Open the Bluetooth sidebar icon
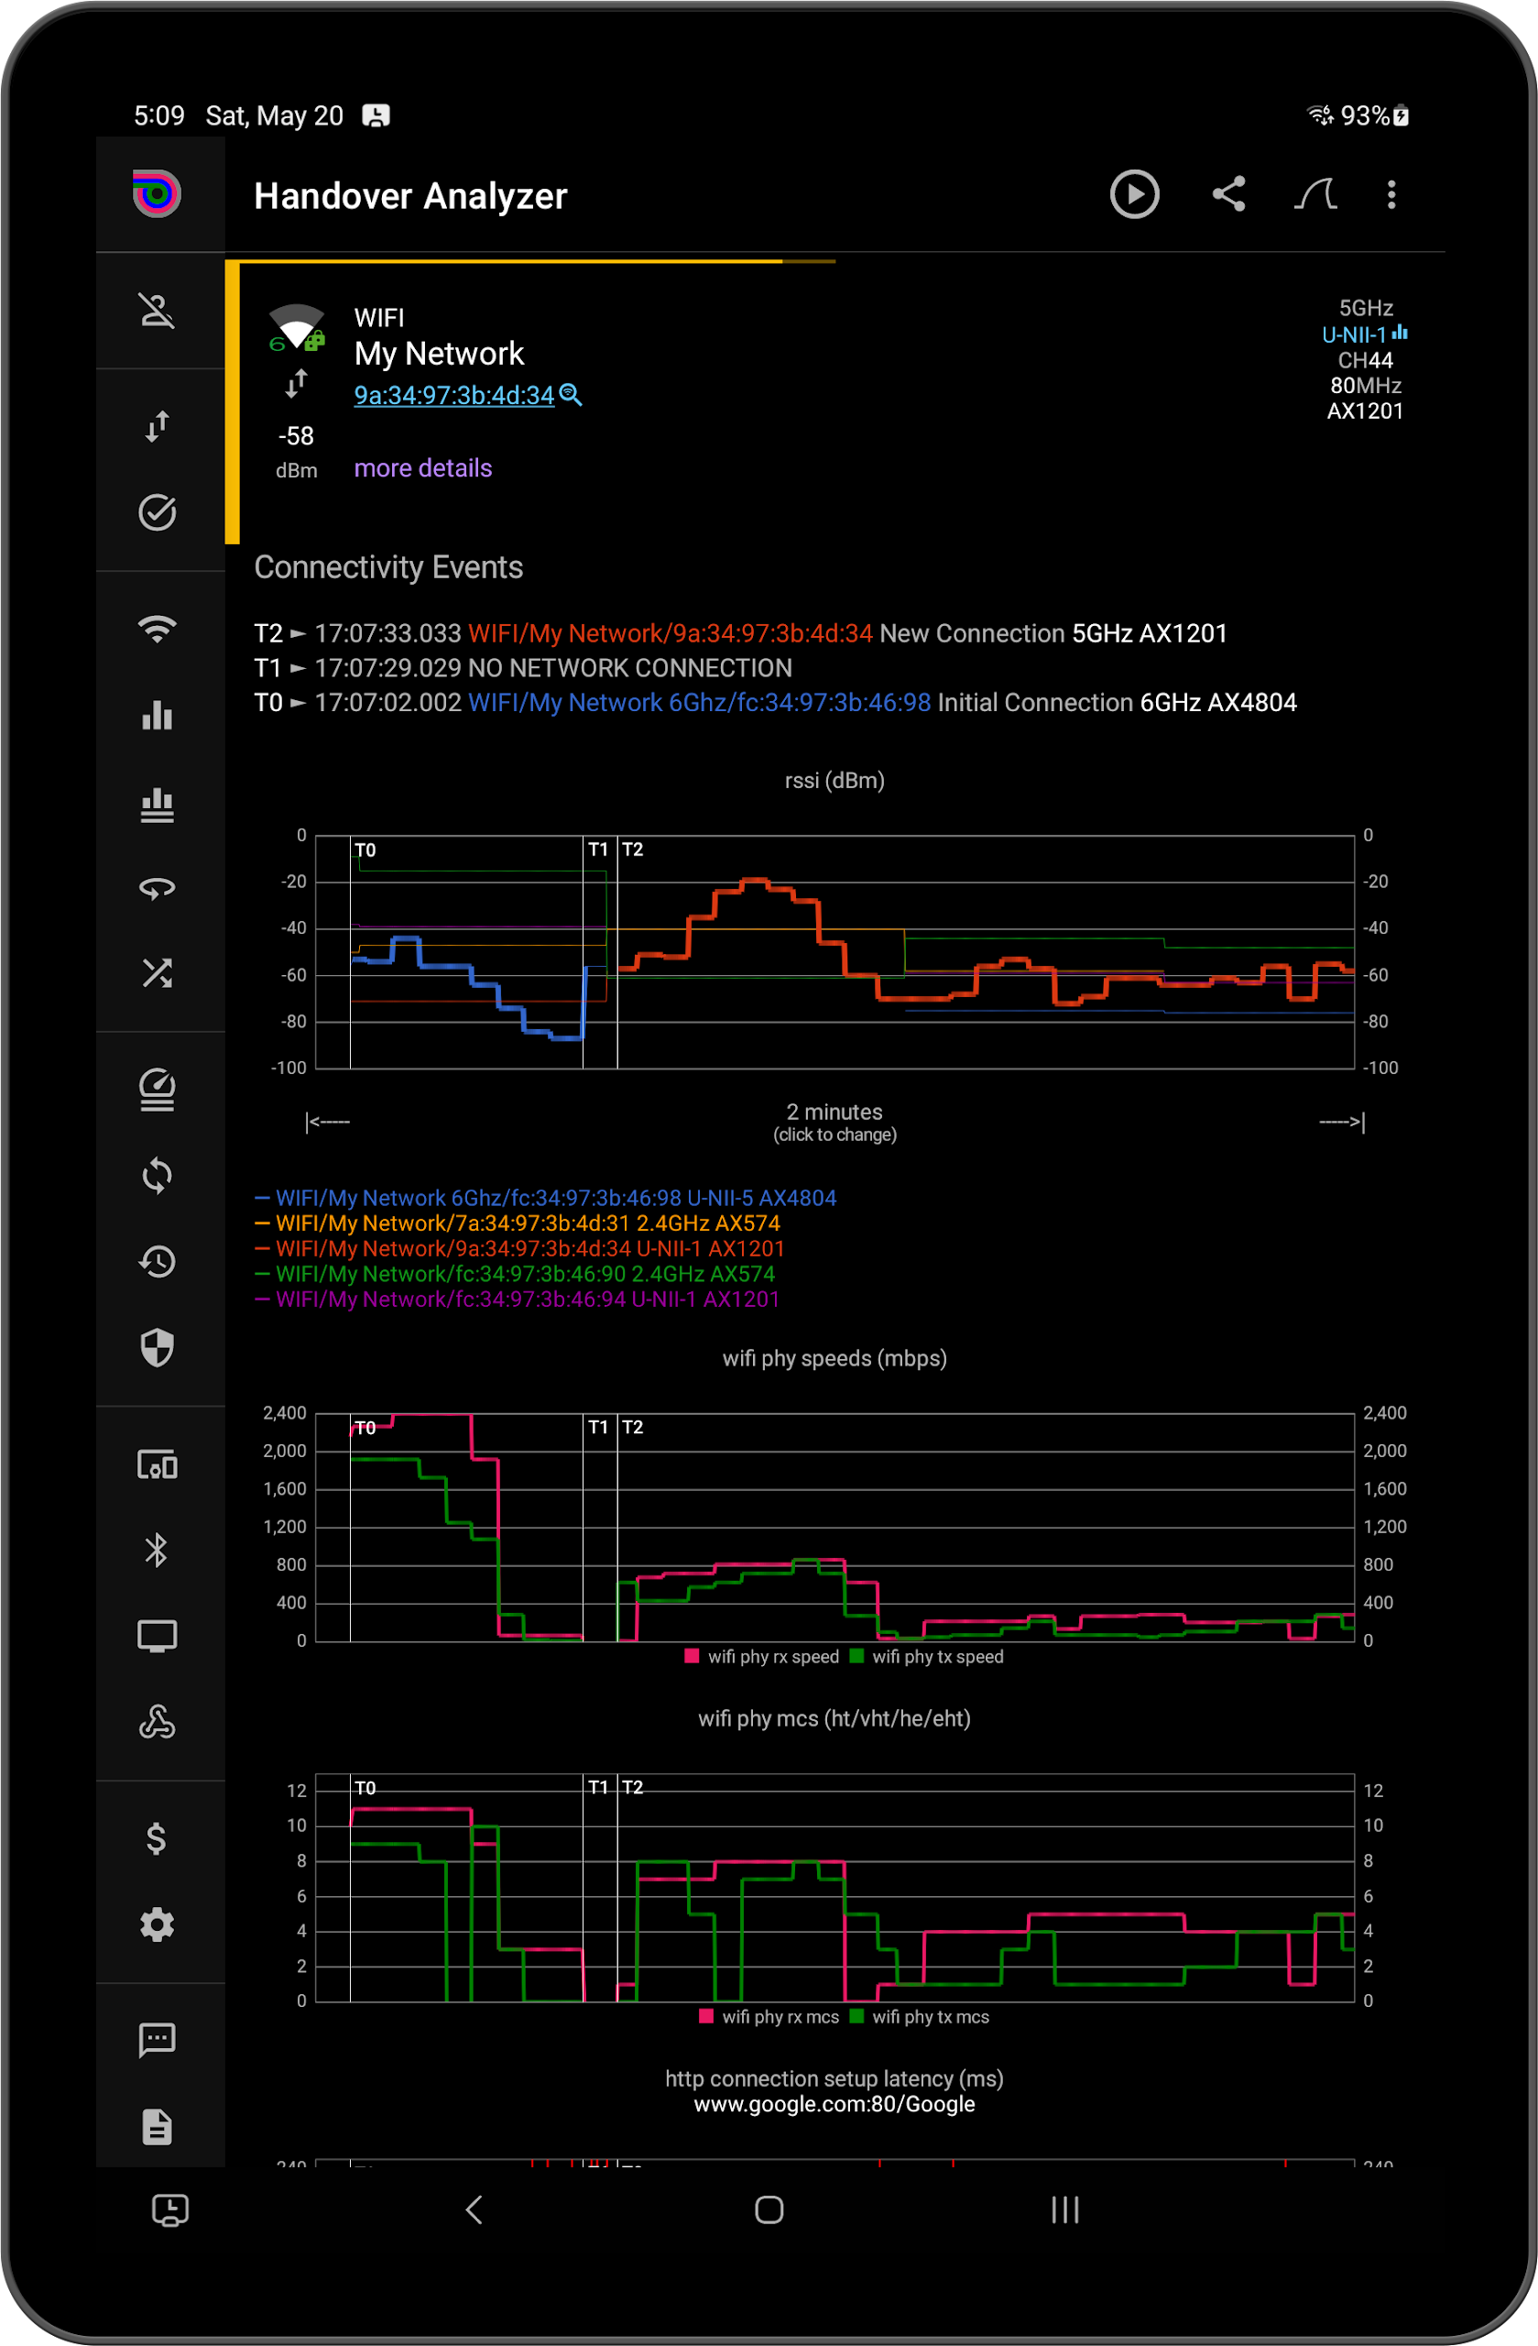 (x=158, y=1551)
